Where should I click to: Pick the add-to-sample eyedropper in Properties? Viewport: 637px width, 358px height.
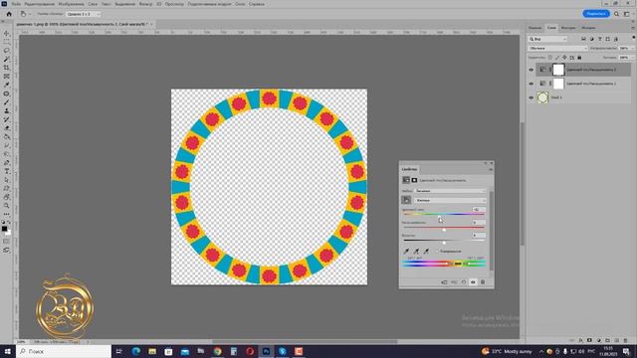(416, 252)
